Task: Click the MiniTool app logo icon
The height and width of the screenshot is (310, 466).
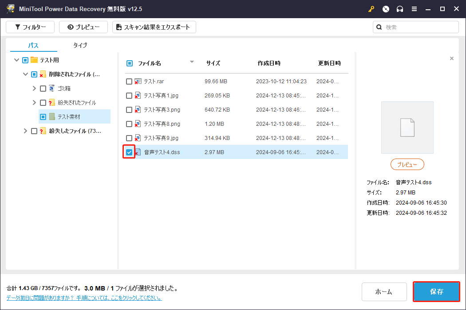Action: 10,8
